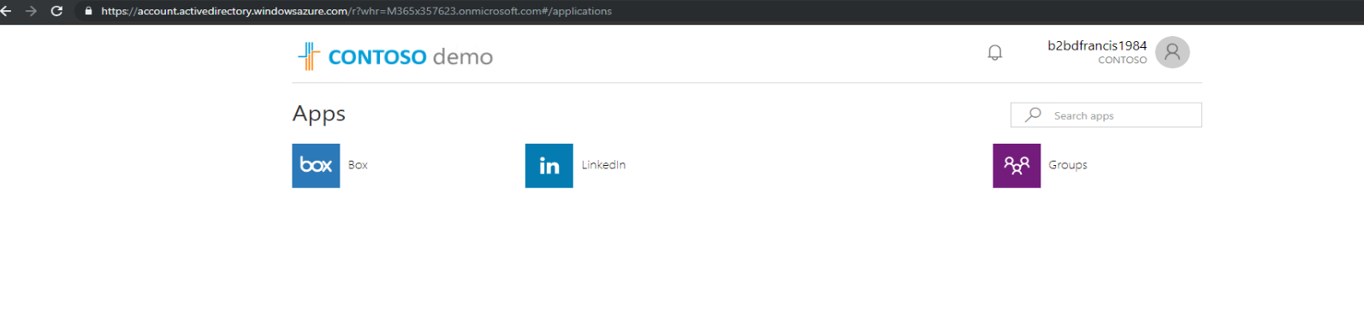Open the Groups app tile icon
This screenshot has width=1364, height=319.
(x=1017, y=165)
